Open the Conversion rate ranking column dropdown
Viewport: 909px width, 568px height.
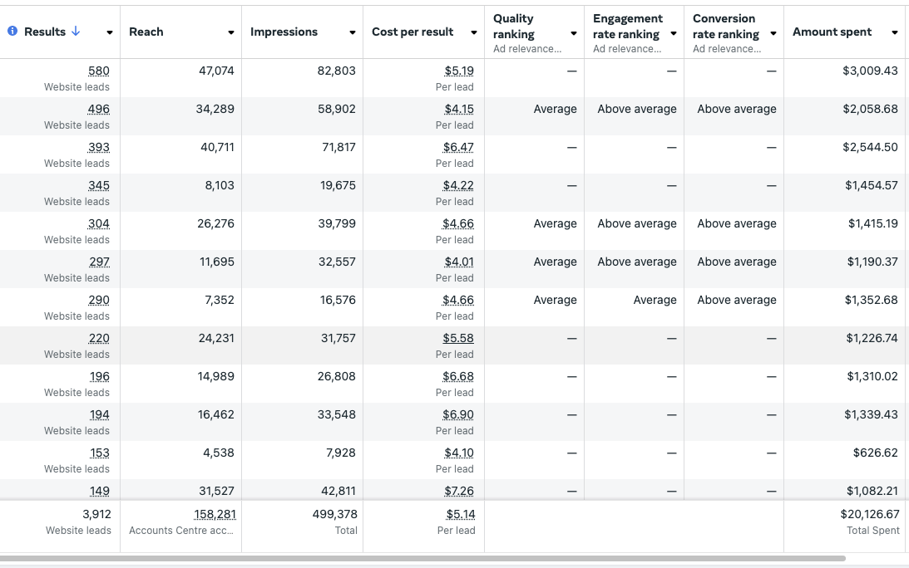coord(773,33)
